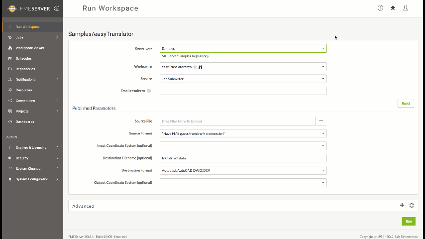The width and height of the screenshot is (425, 239).
Task: Open the help question mark icon
Action: click(380, 8)
